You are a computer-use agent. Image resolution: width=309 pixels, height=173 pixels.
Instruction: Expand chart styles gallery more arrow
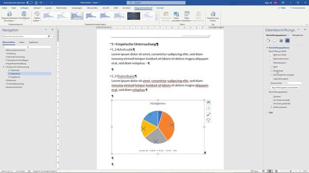pyautogui.click(x=156, y=19)
